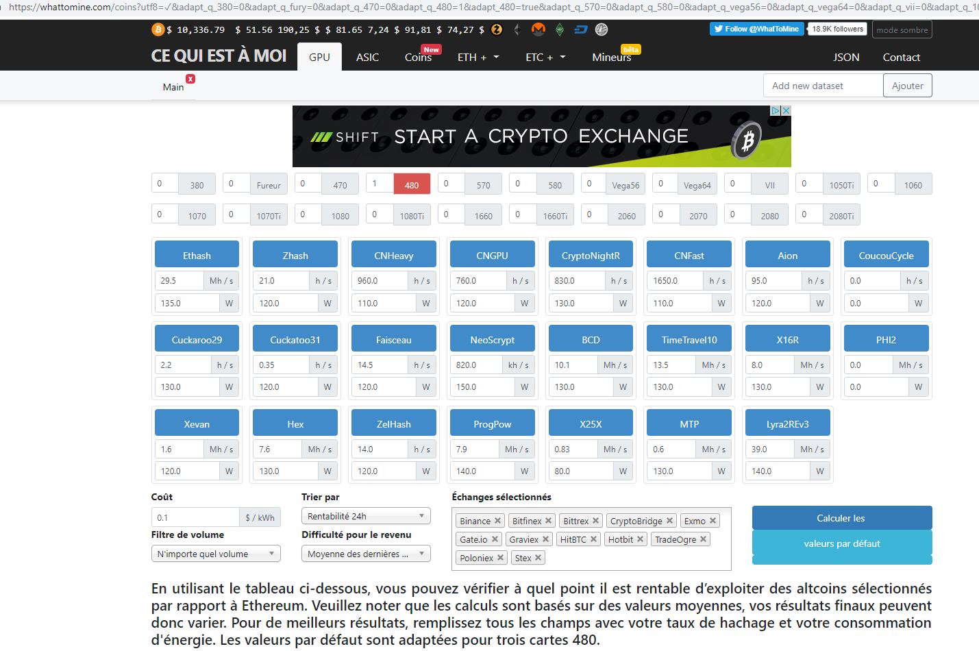
Task: Open the 'N'importe quel volume' filter dropdown
Action: pos(215,554)
